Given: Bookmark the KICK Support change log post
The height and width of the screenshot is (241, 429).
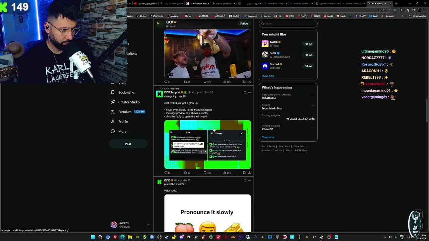Looking at the screenshot, I should click(x=244, y=173).
